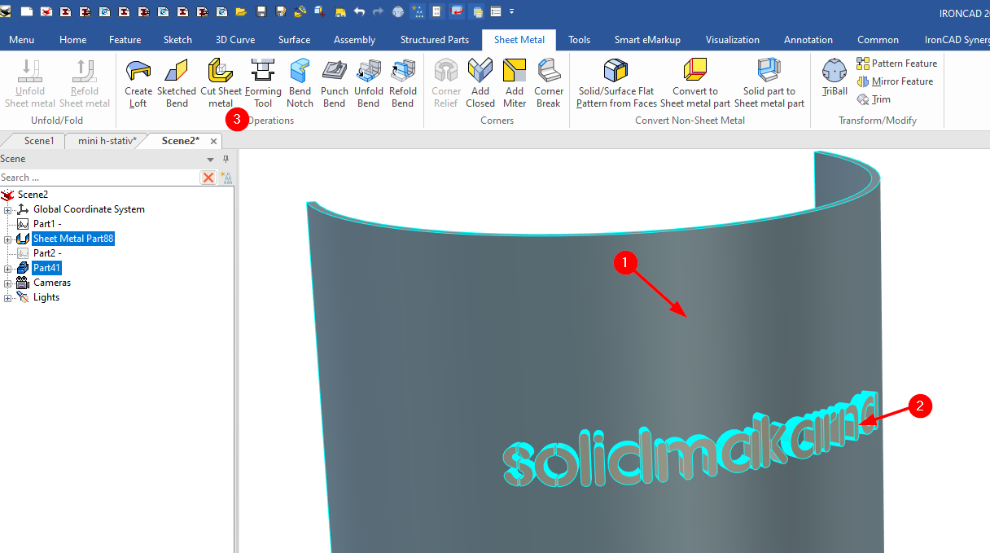Clear the scene search with the red X

208,178
